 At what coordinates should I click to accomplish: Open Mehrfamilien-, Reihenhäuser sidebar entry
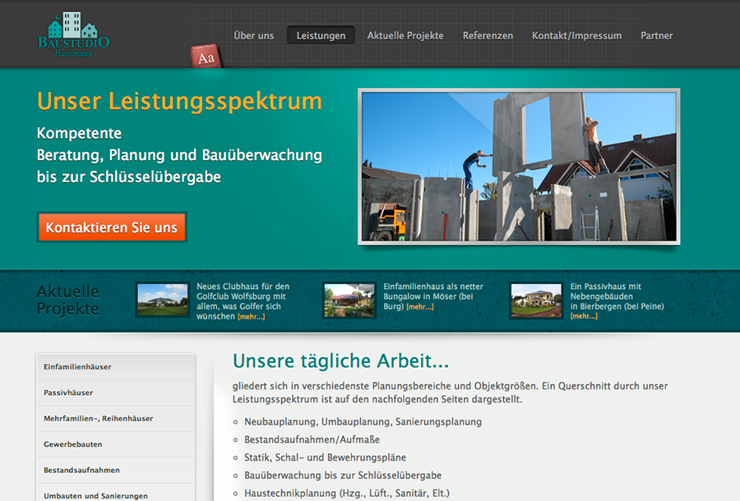pos(115,419)
